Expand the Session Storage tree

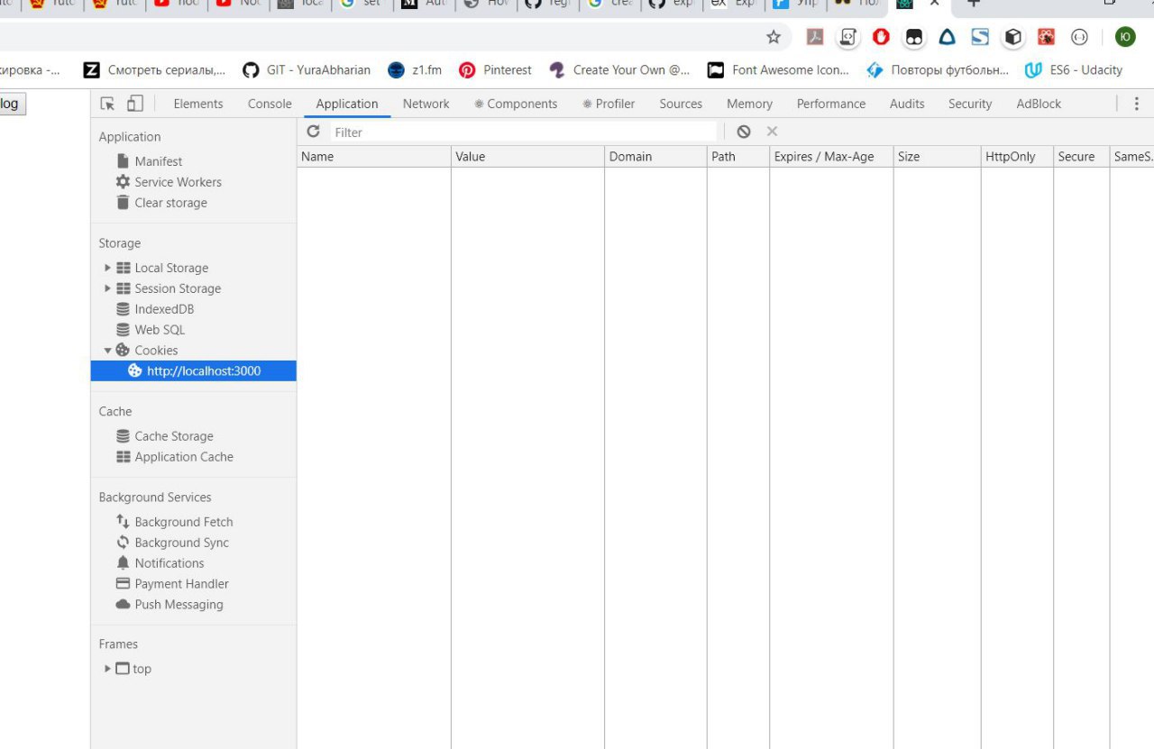pyautogui.click(x=108, y=288)
